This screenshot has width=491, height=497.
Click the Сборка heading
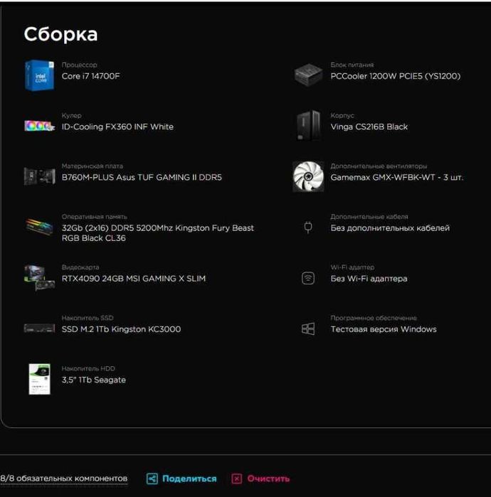60,34
